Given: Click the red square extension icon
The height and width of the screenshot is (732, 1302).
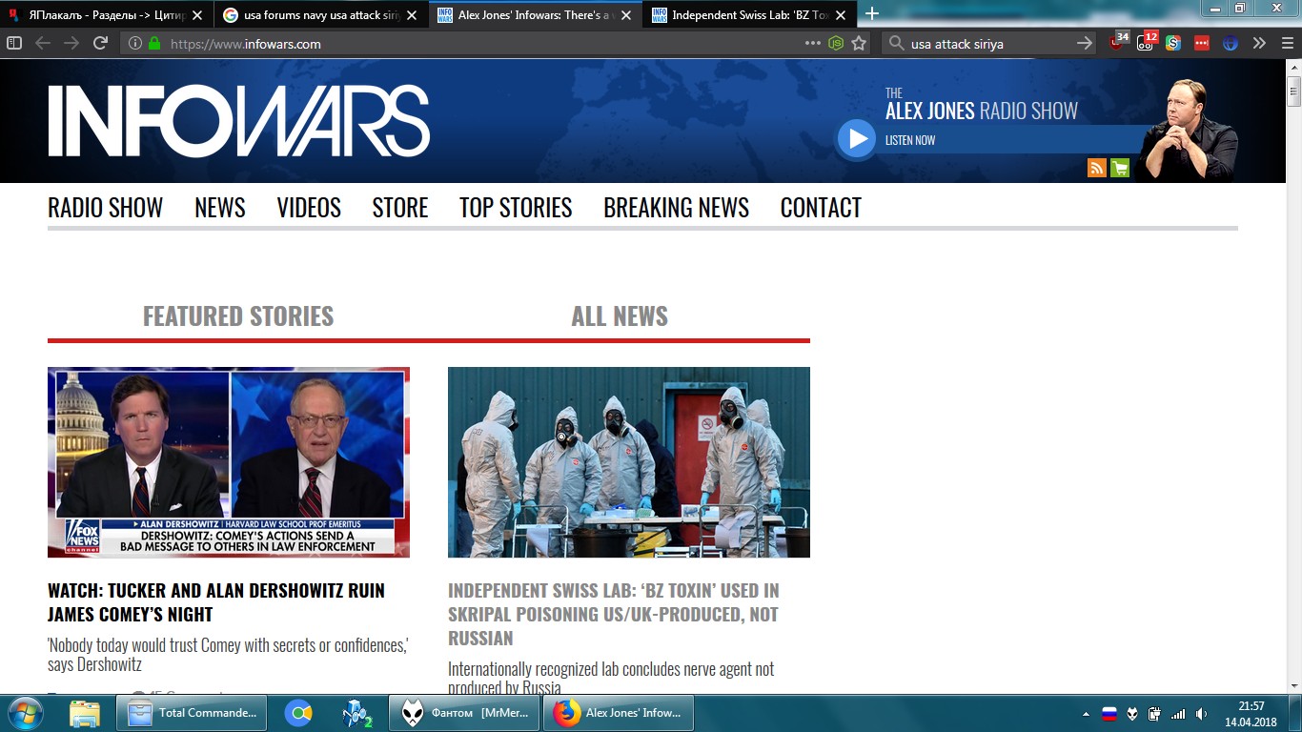Looking at the screenshot, I should point(1202,43).
